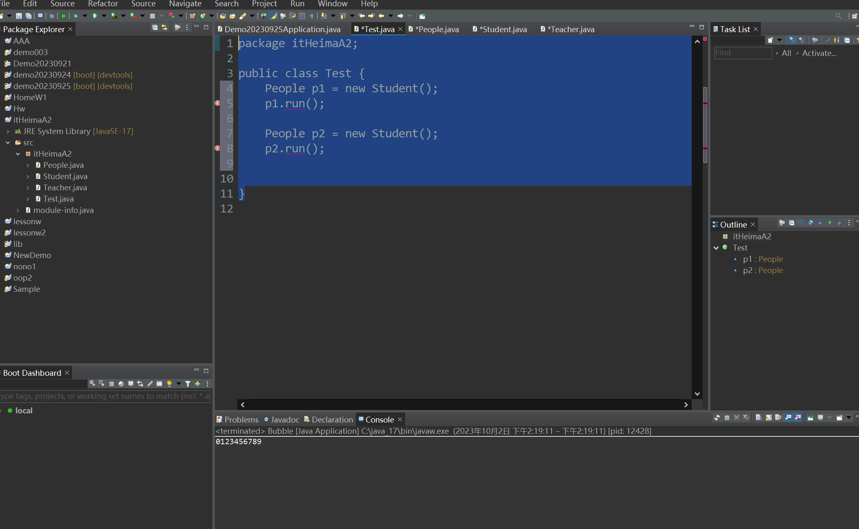This screenshot has width=859, height=529.
Task: Toggle Pin Console icon
Action: point(810,418)
